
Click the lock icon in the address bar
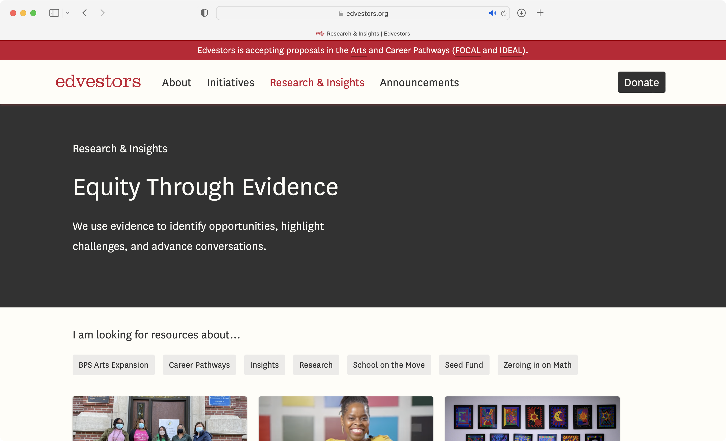[x=341, y=14]
